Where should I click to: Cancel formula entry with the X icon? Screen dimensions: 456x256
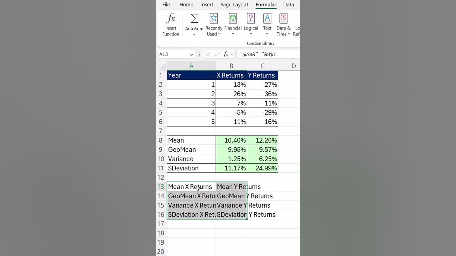(208, 54)
